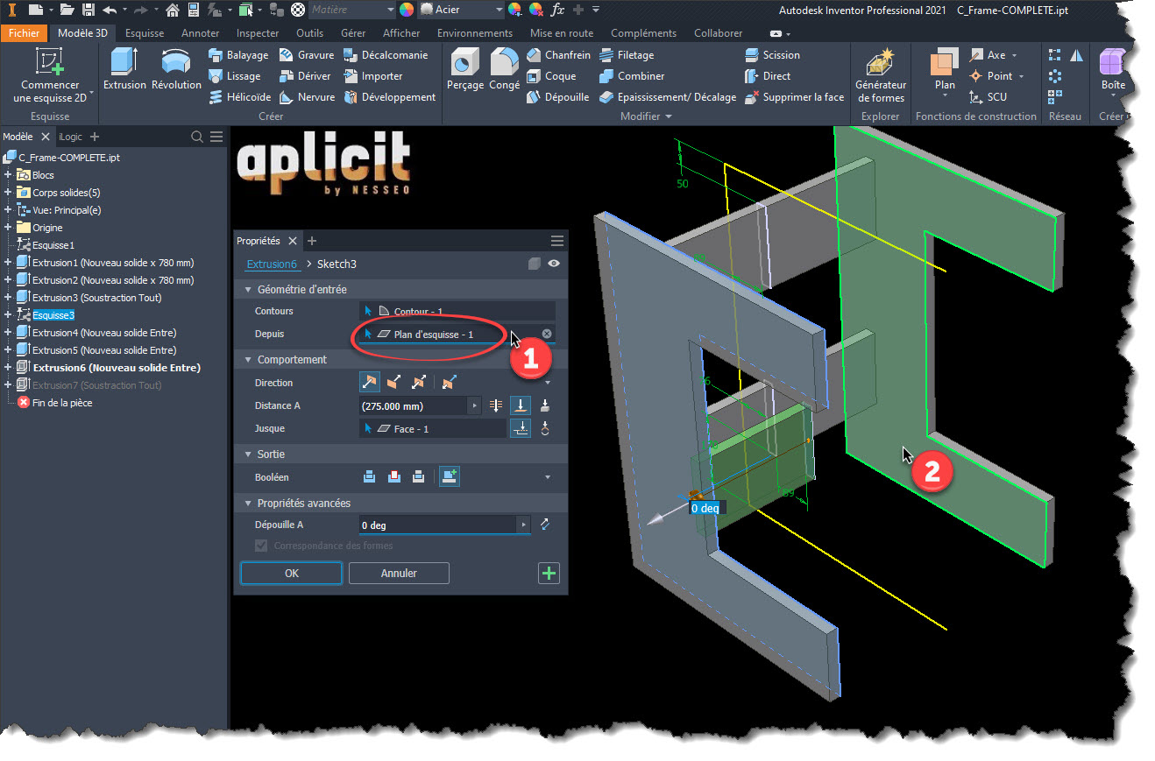Select the Plan work plane tool
The width and height of the screenshot is (1155, 761).
[944, 71]
